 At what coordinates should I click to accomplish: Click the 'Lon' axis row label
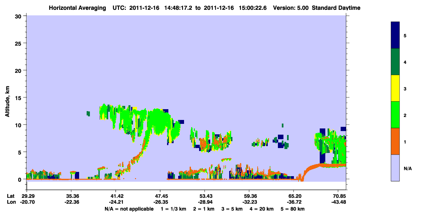(11, 202)
